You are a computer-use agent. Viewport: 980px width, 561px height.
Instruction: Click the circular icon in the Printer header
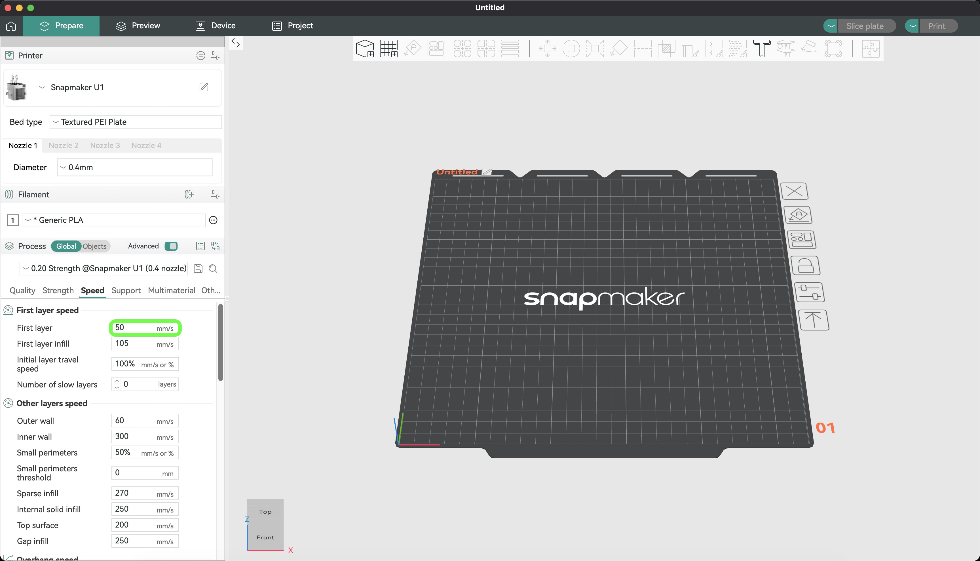pyautogui.click(x=200, y=56)
